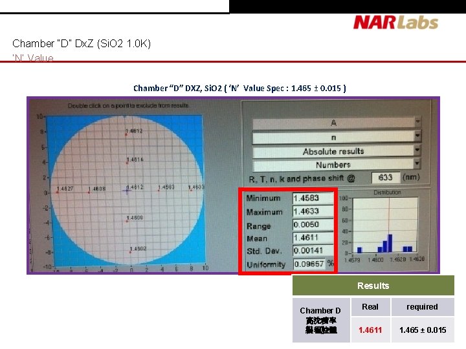Select wafer point labeled 1.4608
This screenshot has height=349, width=466.
[89, 193]
